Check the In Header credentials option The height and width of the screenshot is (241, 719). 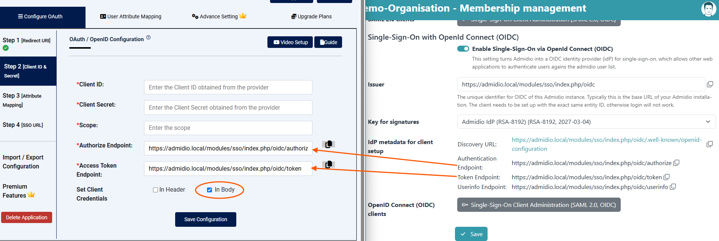click(155, 190)
